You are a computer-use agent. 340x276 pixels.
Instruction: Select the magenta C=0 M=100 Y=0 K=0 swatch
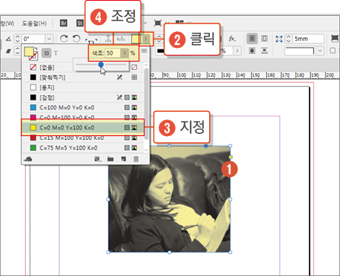tap(83, 117)
